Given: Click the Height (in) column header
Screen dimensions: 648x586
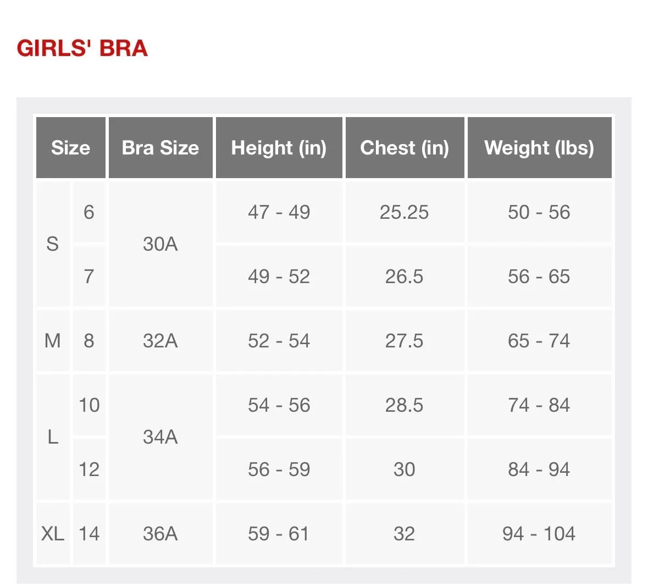Looking at the screenshot, I should pos(279,147).
